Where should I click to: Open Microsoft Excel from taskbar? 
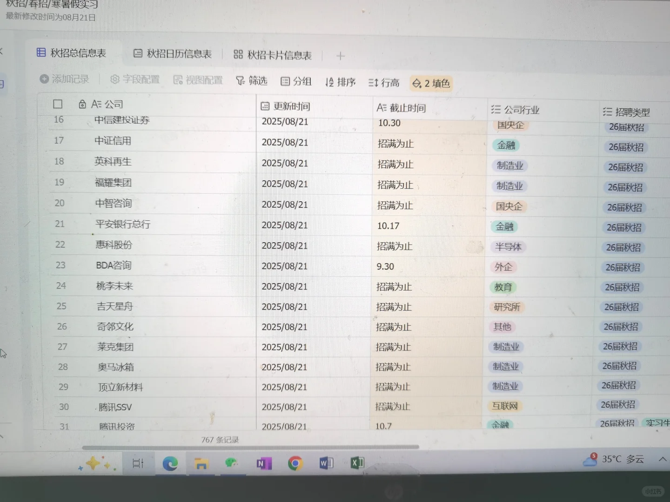pos(357,462)
